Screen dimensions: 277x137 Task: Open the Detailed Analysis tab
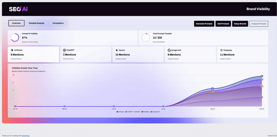coord(37,23)
